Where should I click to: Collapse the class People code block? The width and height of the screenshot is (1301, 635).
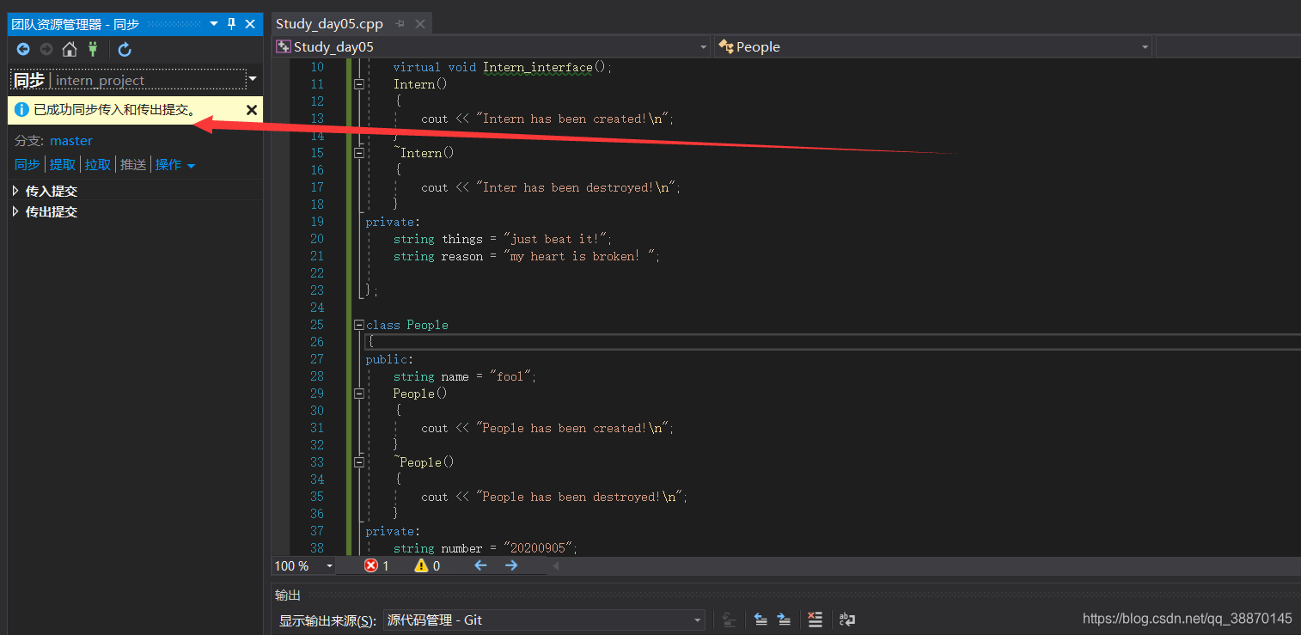(358, 325)
